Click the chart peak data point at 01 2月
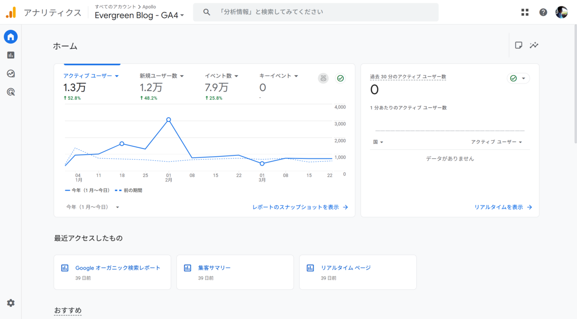577x319 pixels. click(168, 119)
